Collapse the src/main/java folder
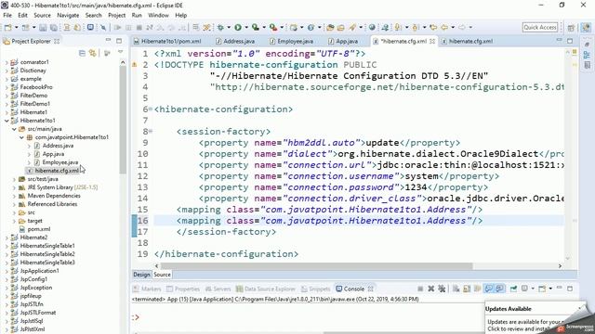Image resolution: width=595 pixels, height=334 pixels. pyautogui.click(x=14, y=129)
